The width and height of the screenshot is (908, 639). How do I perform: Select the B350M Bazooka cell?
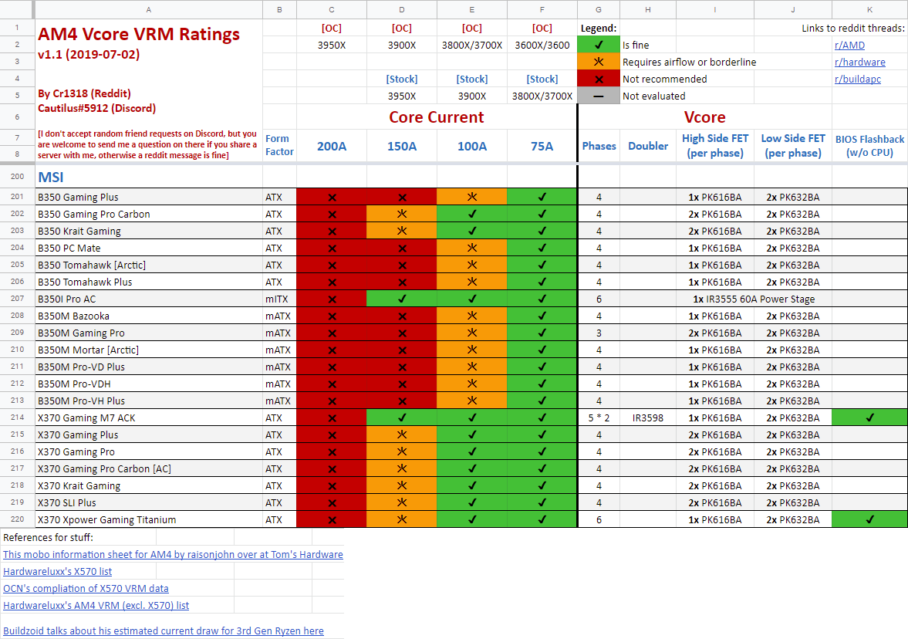[x=149, y=316]
